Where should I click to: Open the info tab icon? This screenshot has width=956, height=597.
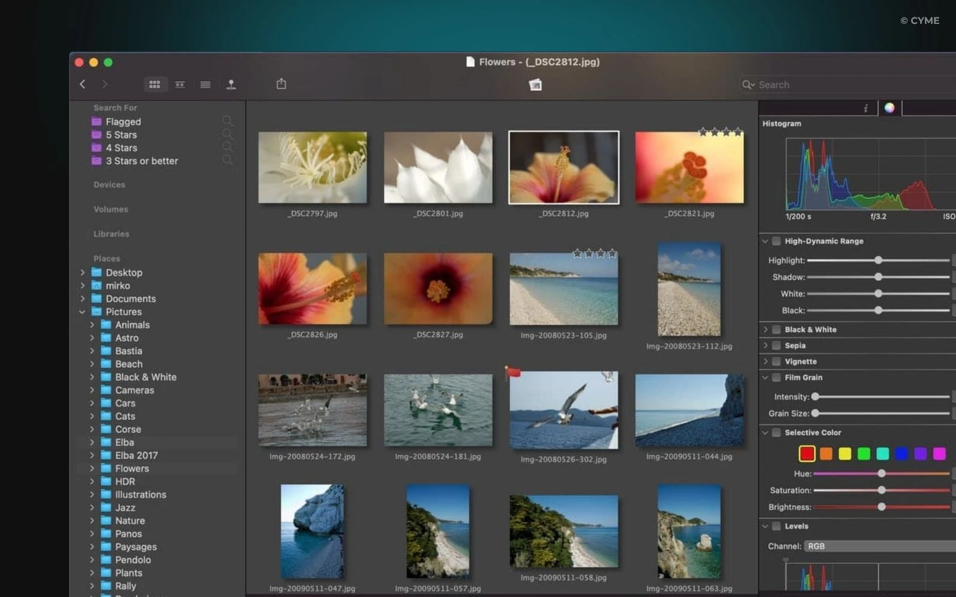865,108
